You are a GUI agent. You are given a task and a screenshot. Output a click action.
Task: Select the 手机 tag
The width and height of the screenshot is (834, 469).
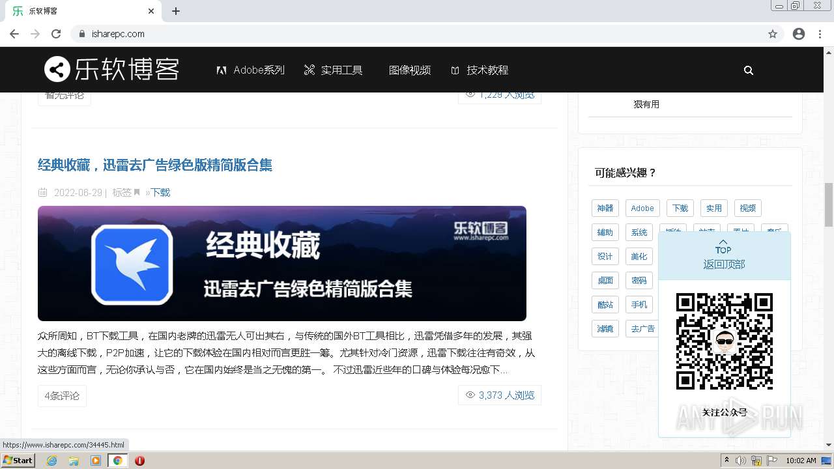tap(639, 304)
